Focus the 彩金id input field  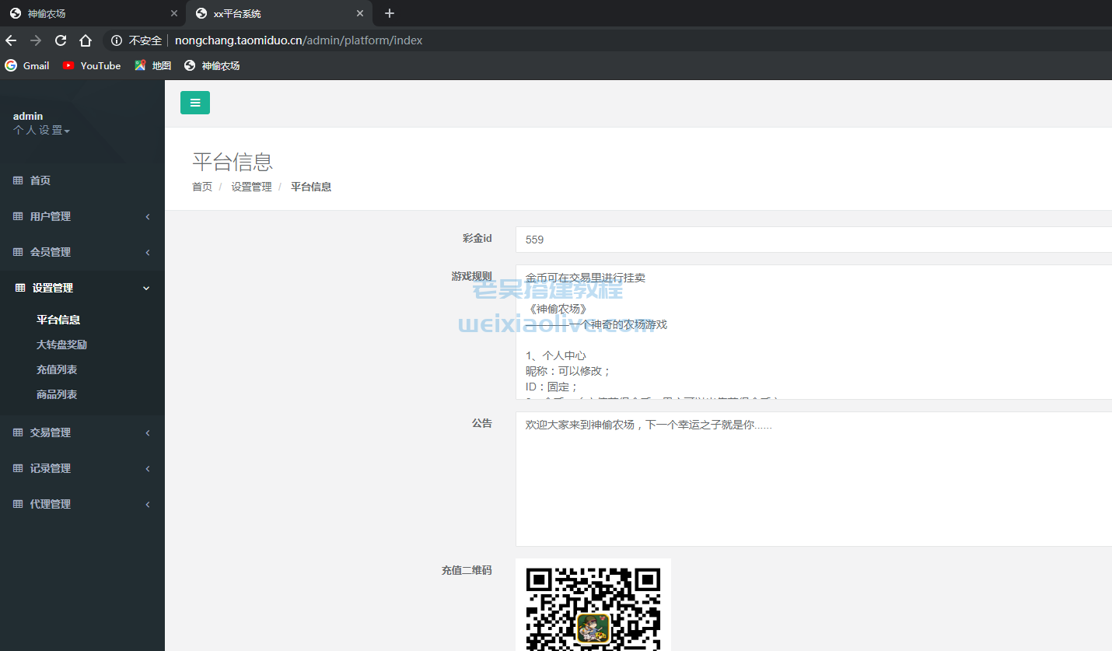pos(813,240)
